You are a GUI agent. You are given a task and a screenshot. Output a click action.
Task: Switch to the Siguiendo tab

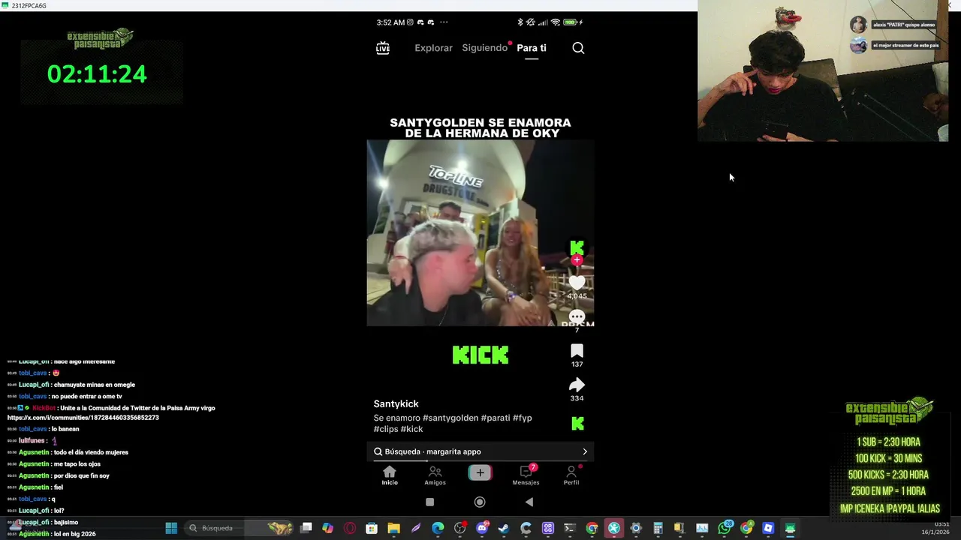[x=485, y=48]
